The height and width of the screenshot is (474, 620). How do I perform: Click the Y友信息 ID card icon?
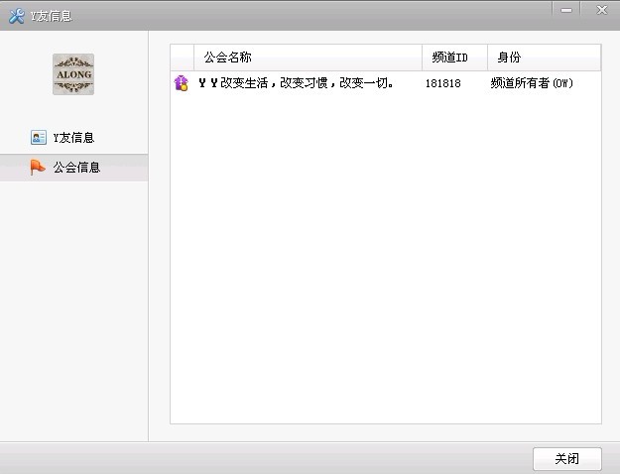[39, 138]
